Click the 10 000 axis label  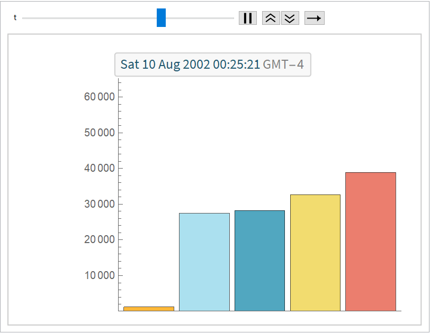click(100, 275)
